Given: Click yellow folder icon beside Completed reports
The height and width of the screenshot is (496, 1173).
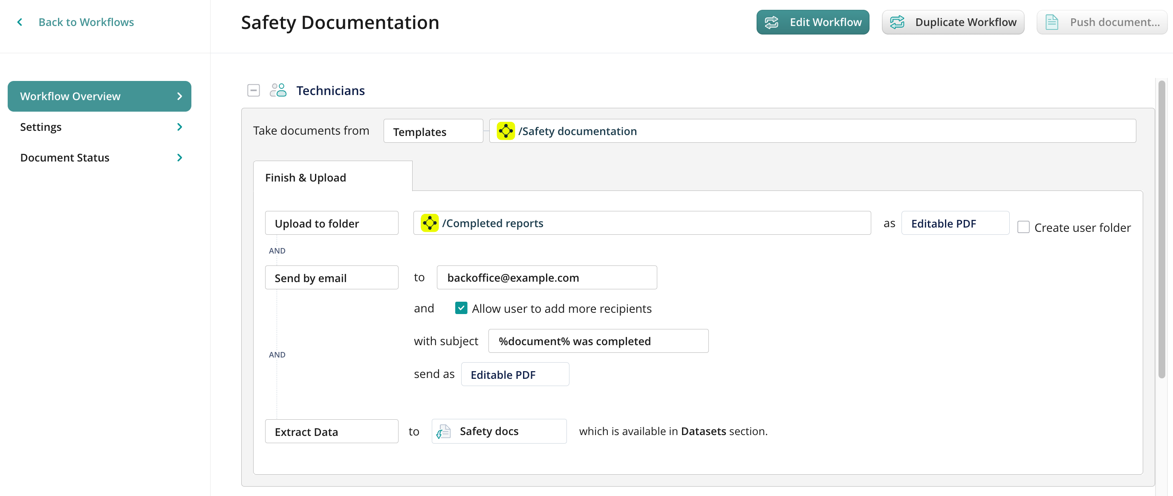Looking at the screenshot, I should coord(429,223).
